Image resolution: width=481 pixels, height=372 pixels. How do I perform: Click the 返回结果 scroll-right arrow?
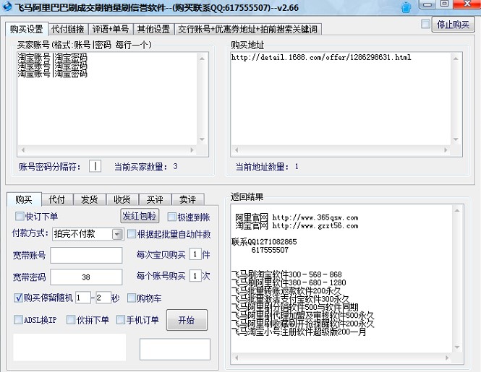click(x=447, y=358)
